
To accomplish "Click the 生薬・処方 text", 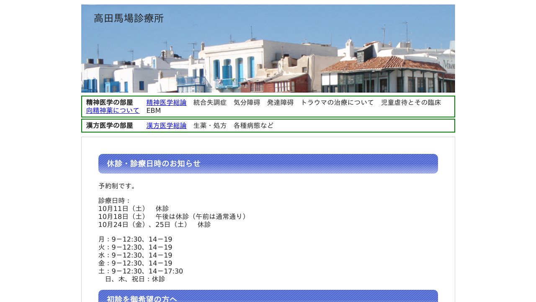I will point(210,125).
